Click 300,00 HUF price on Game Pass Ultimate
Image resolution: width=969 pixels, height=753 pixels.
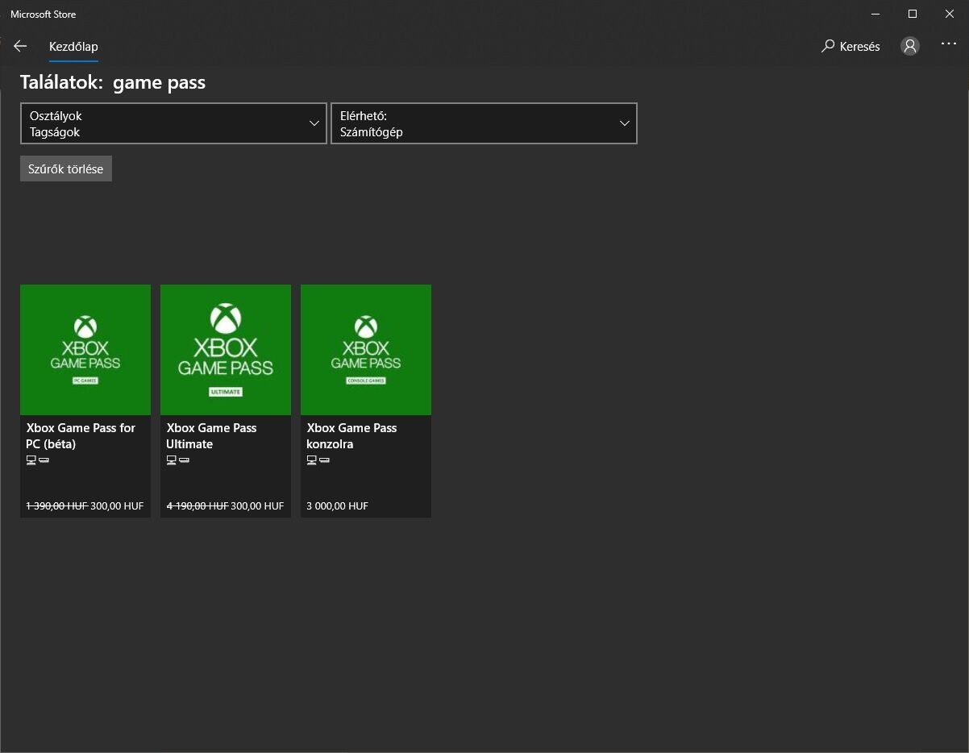(257, 506)
